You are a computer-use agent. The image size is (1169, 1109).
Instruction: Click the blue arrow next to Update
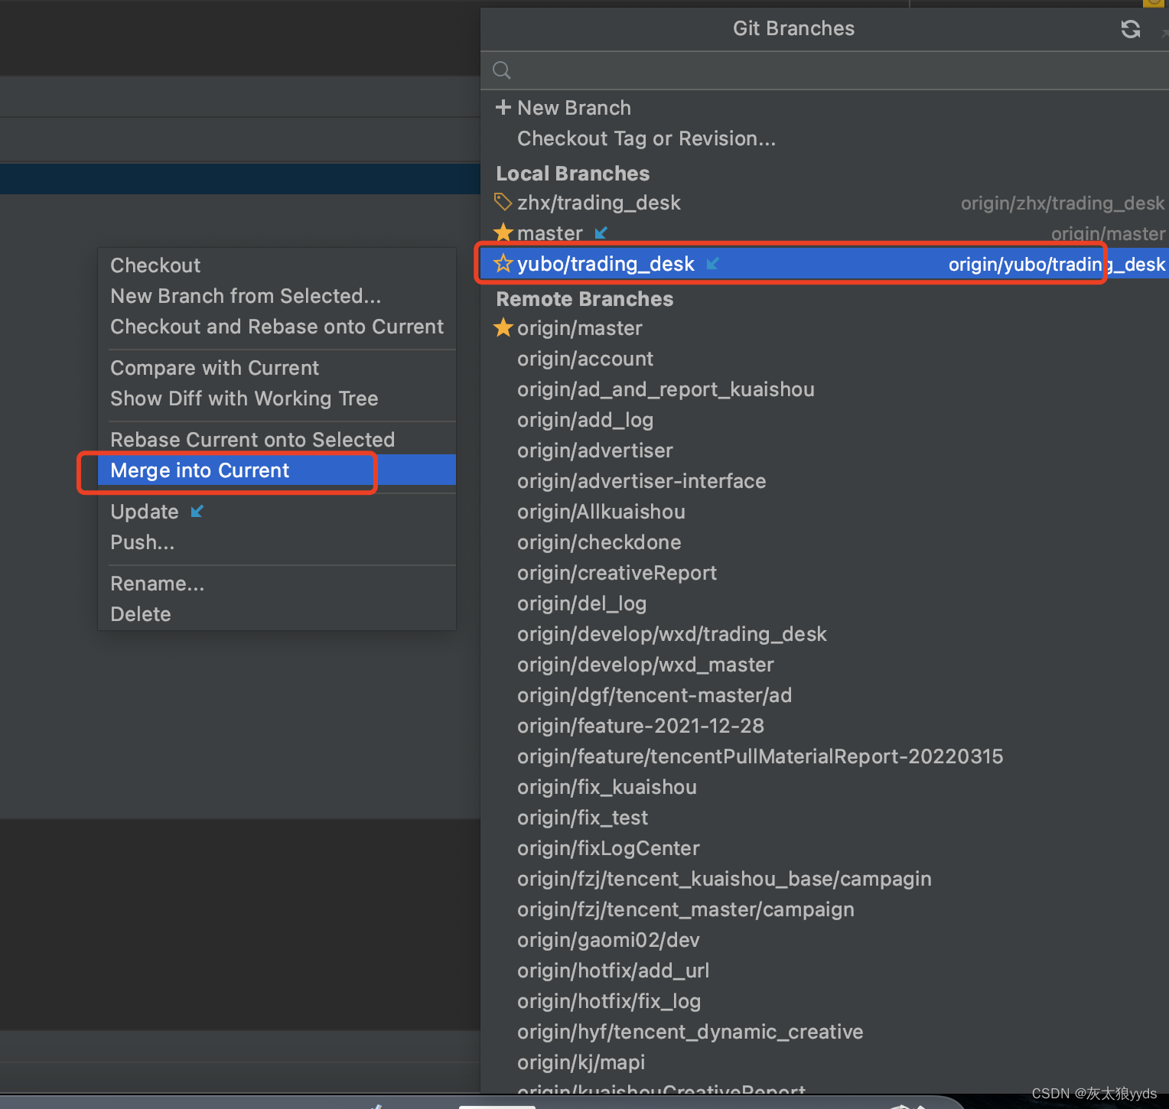(197, 511)
